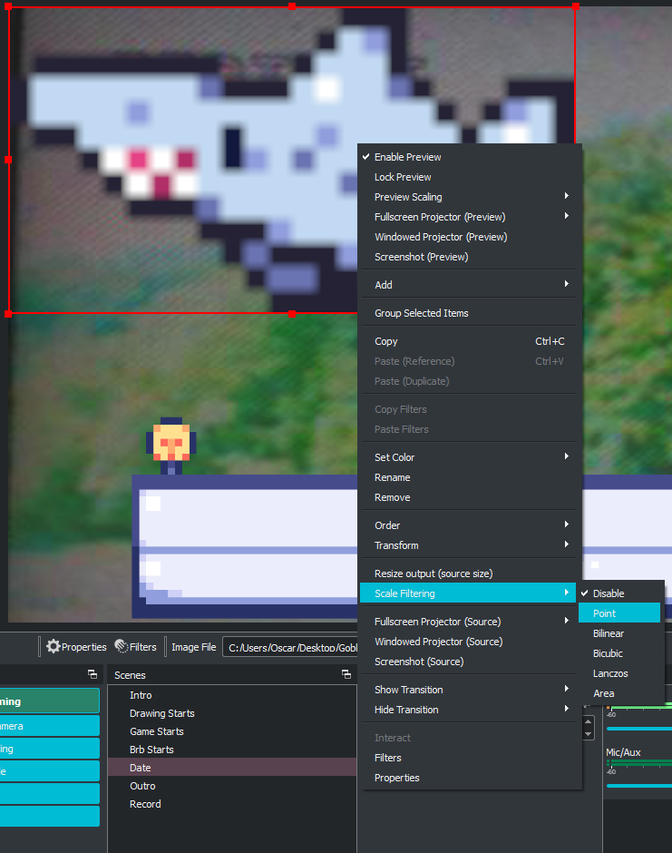Select the Record scene
This screenshot has width=672, height=853.
click(232, 803)
